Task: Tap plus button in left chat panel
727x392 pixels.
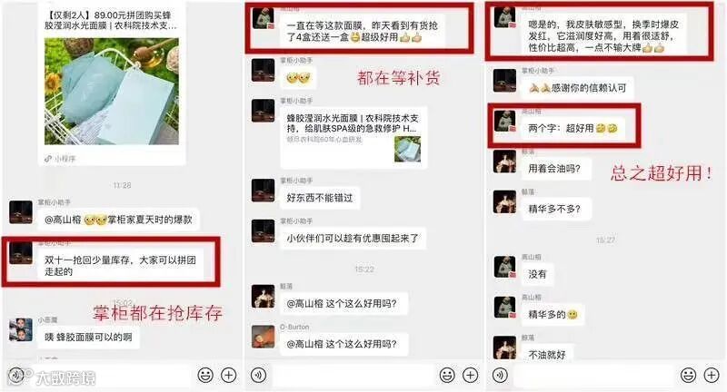Action: pyautogui.click(x=229, y=375)
